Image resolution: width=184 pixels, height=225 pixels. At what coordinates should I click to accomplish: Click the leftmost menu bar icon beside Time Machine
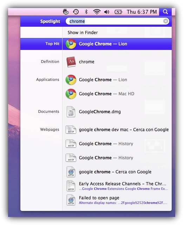[66, 12]
